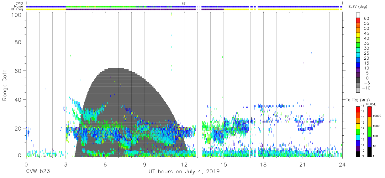Click the light gray swatch below -10 elevation
This screenshot has width=385, height=178.
(x=358, y=90)
